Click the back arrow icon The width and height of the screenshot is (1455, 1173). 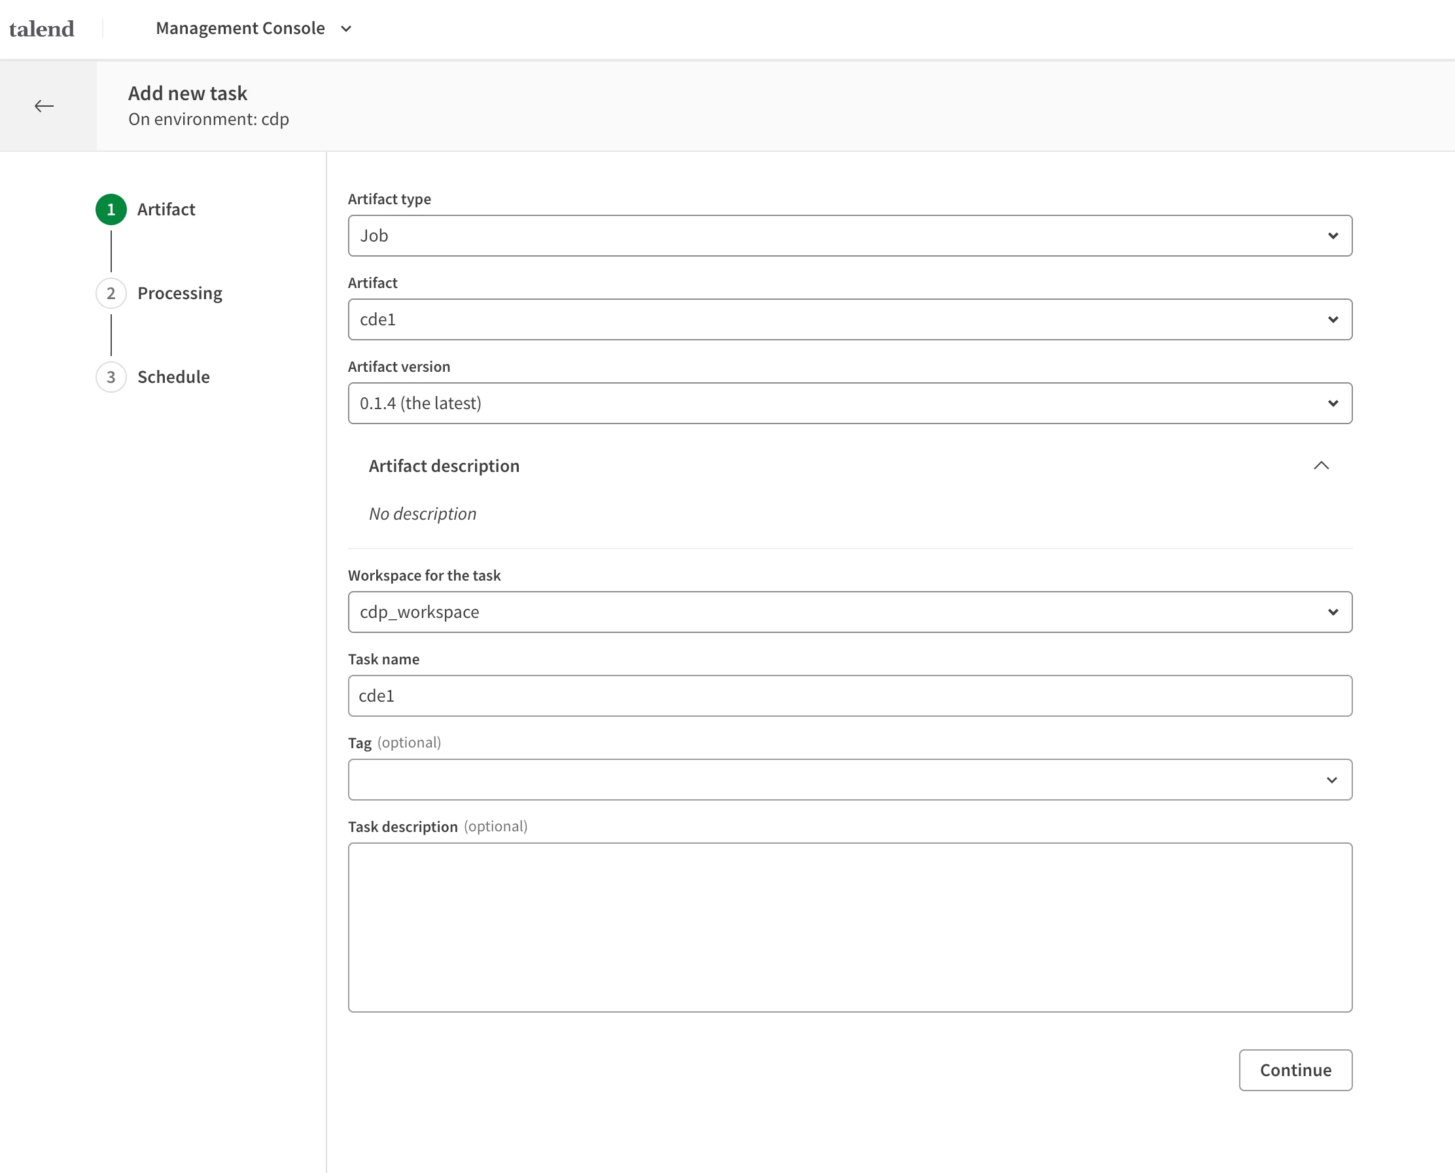(x=44, y=106)
